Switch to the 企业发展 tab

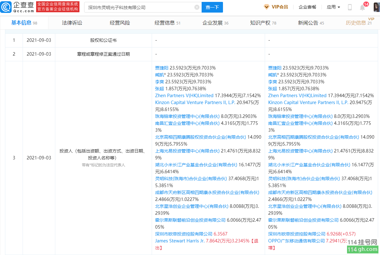click(215, 23)
